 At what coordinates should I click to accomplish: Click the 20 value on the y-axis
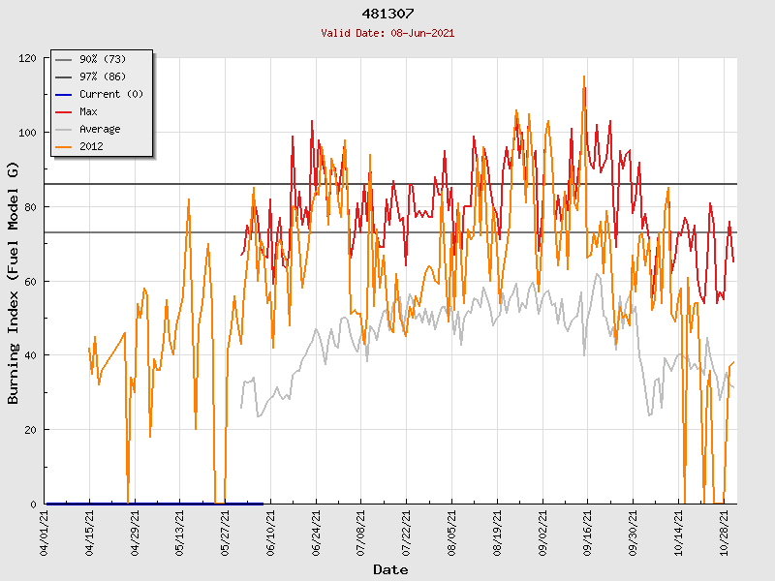(x=30, y=430)
